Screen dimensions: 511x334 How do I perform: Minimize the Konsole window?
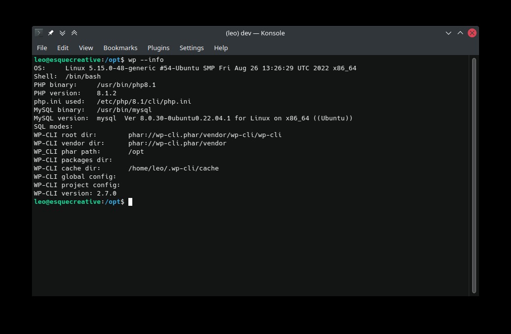[x=449, y=33]
